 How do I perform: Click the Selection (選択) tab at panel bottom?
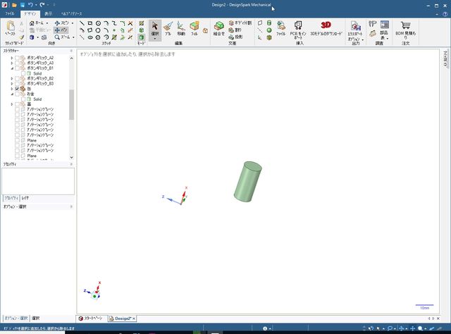coord(36,318)
